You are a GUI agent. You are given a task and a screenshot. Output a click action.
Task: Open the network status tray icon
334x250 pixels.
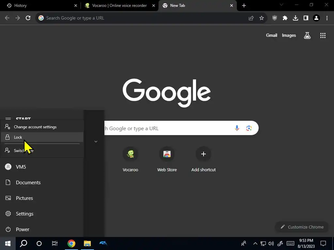263,243
